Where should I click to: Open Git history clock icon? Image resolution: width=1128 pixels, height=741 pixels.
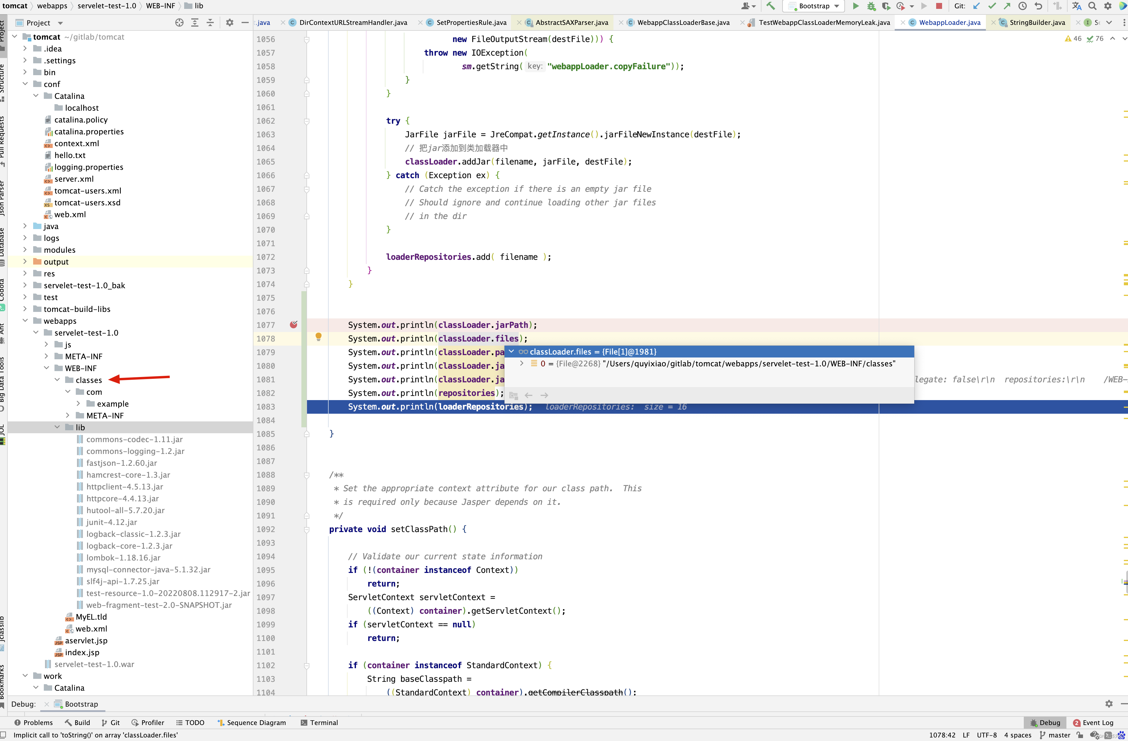(1022, 6)
